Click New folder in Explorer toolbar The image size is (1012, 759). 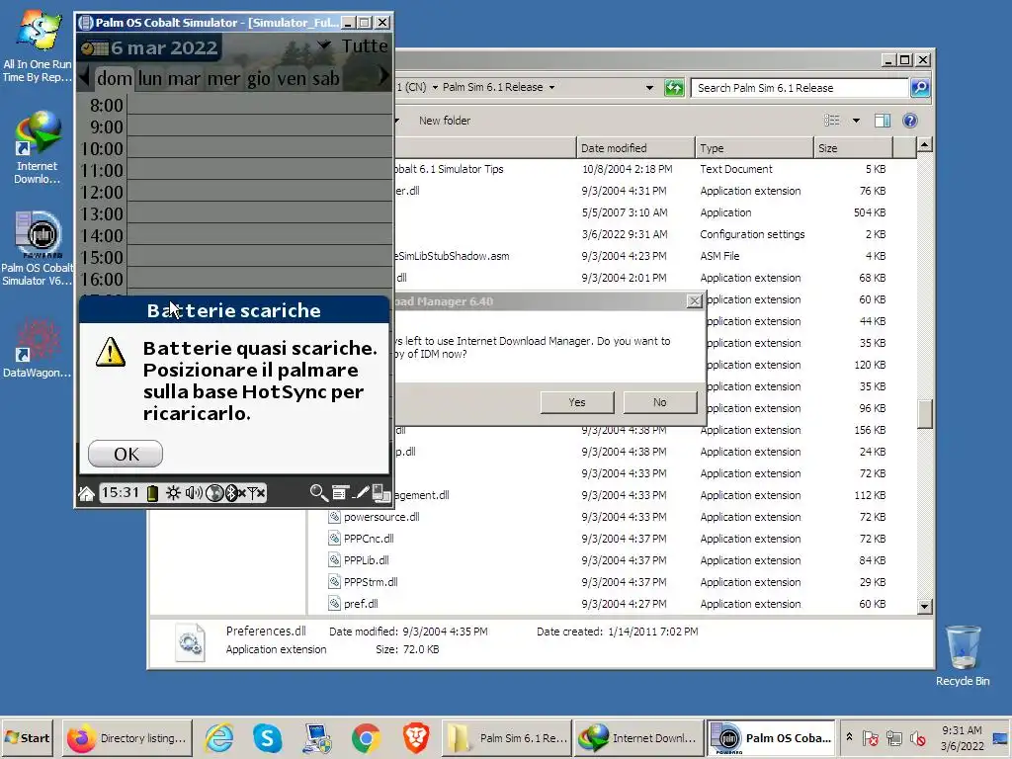[x=445, y=121]
